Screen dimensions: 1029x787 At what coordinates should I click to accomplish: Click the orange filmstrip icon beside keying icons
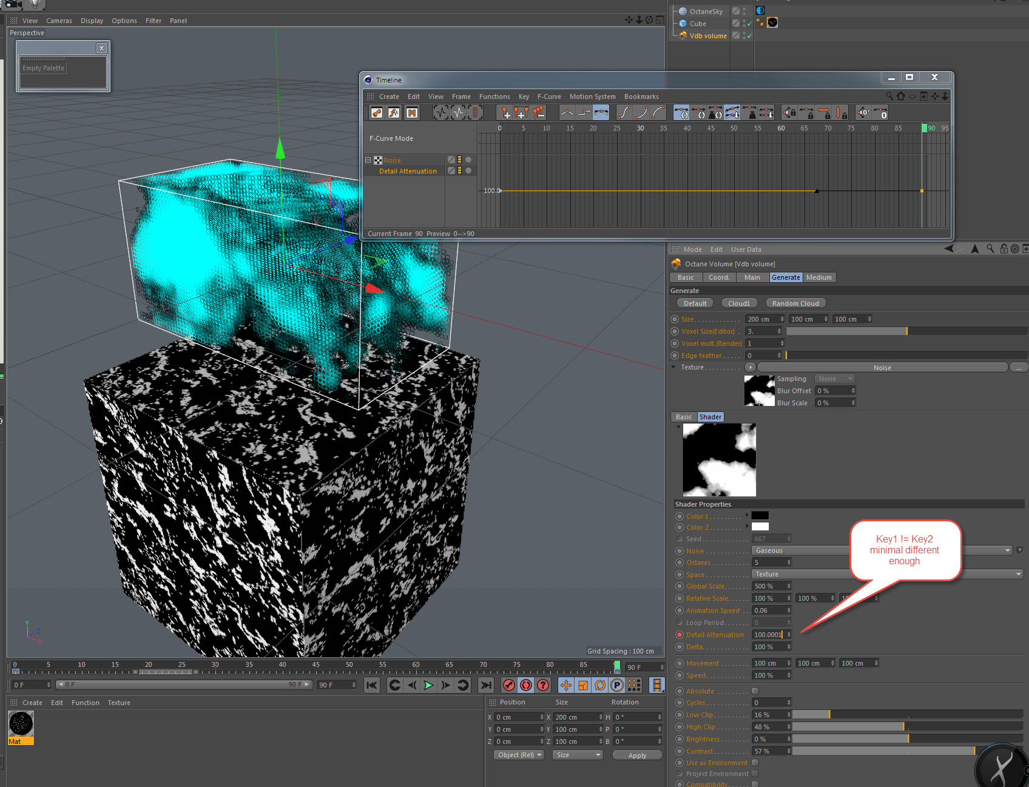click(656, 685)
